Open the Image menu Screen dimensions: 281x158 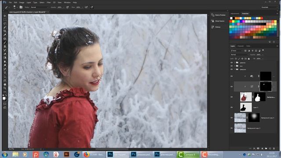tap(22, 3)
